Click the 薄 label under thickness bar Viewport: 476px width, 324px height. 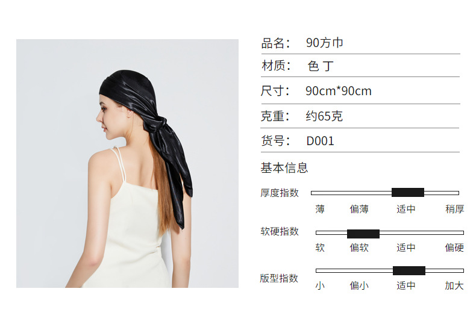point(320,209)
